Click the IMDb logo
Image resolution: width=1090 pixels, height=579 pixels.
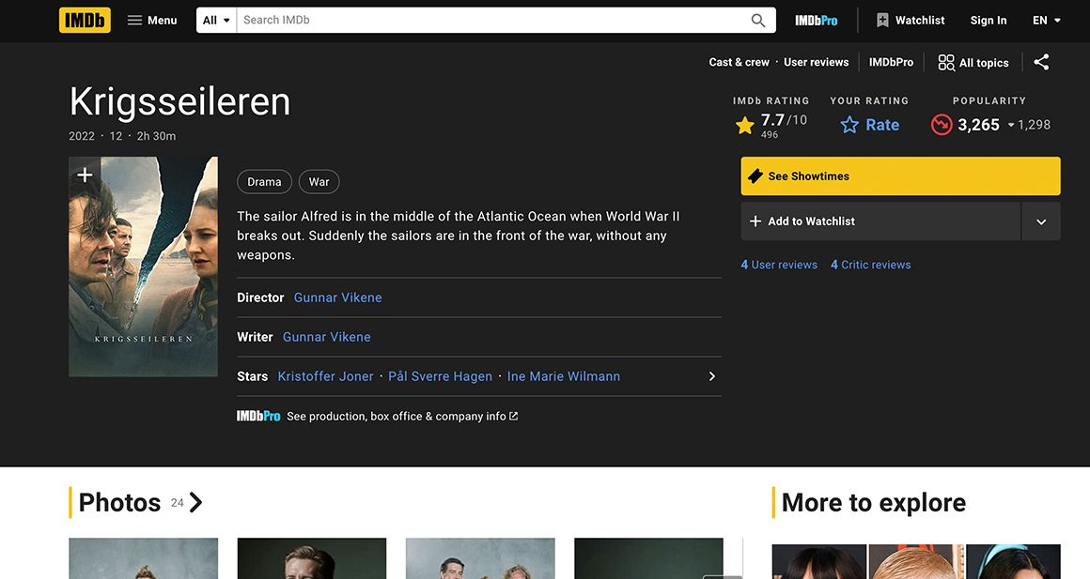coord(85,20)
